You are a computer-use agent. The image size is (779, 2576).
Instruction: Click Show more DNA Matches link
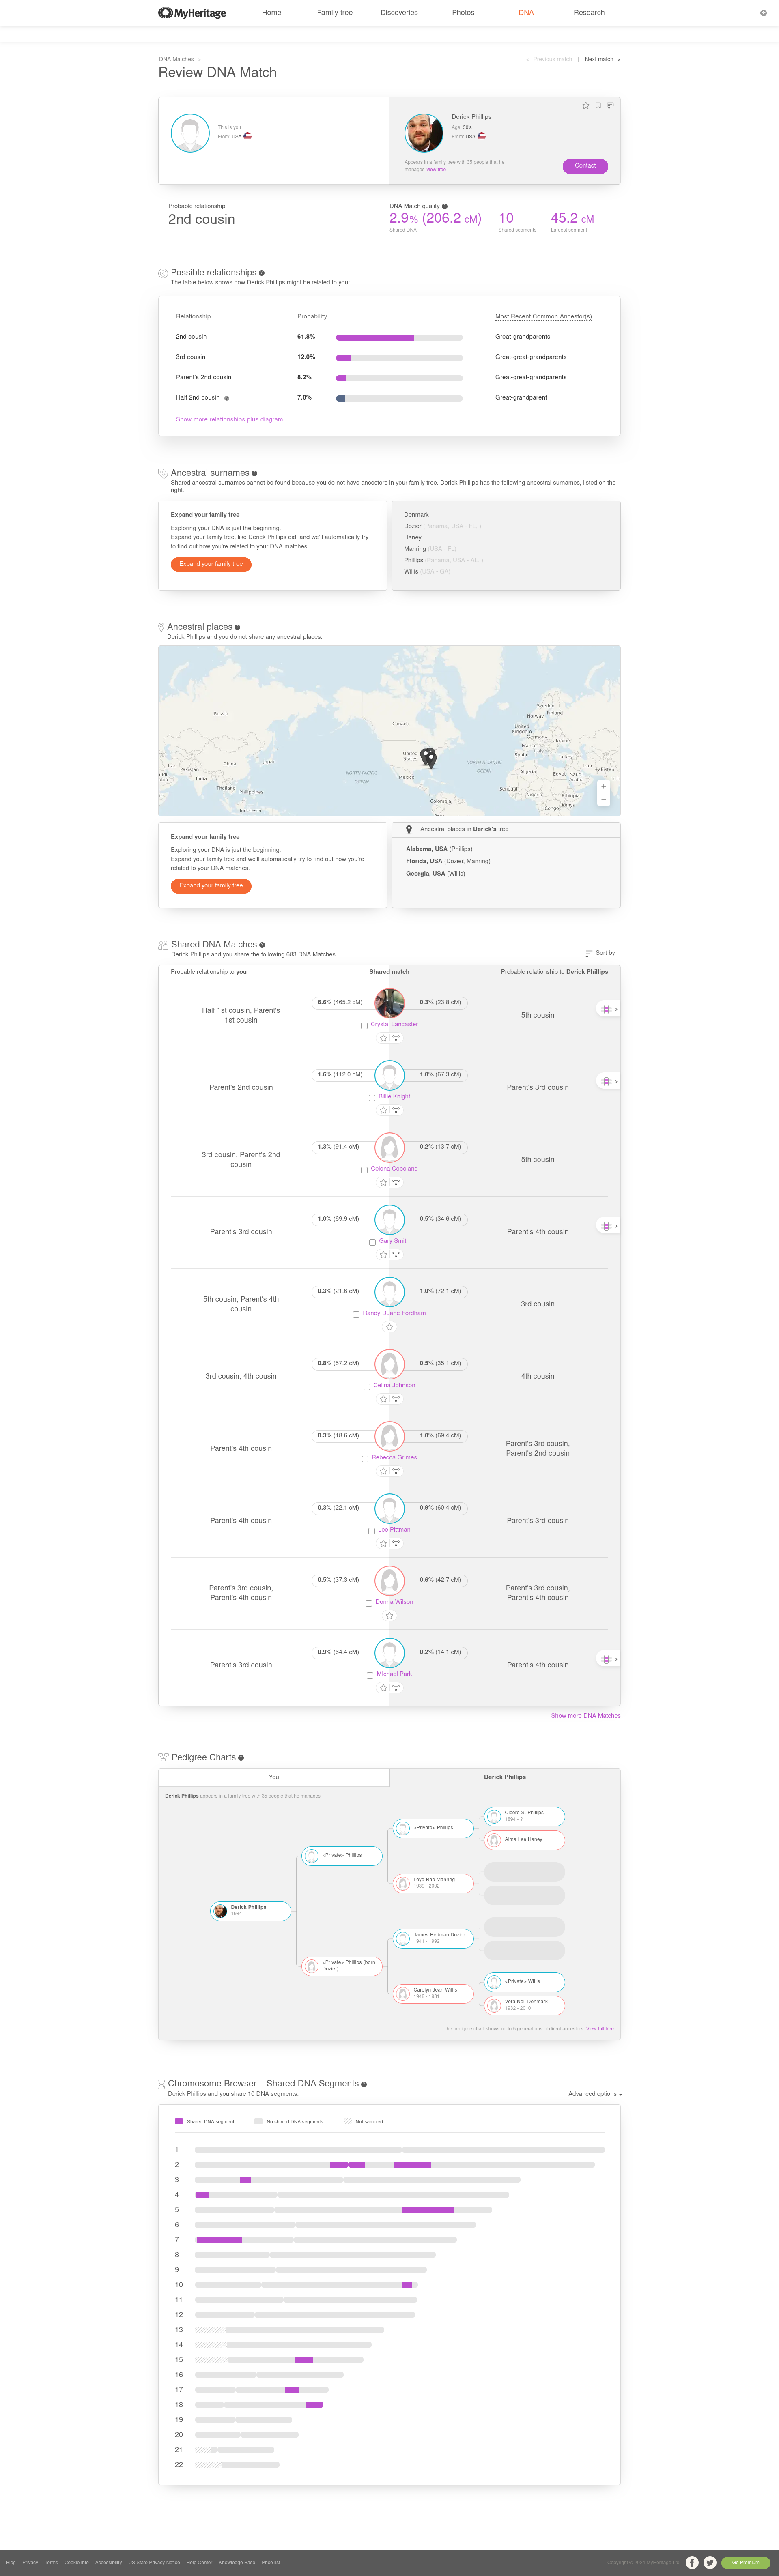click(586, 1715)
